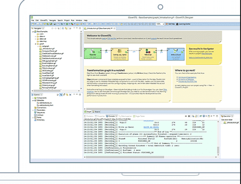Expand Components in the Outline
Screen dimensions: 241x184
point(33,98)
